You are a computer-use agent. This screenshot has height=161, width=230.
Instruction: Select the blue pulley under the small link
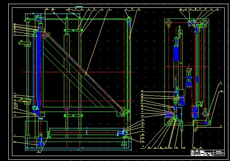pyautogui.click(x=189, y=84)
